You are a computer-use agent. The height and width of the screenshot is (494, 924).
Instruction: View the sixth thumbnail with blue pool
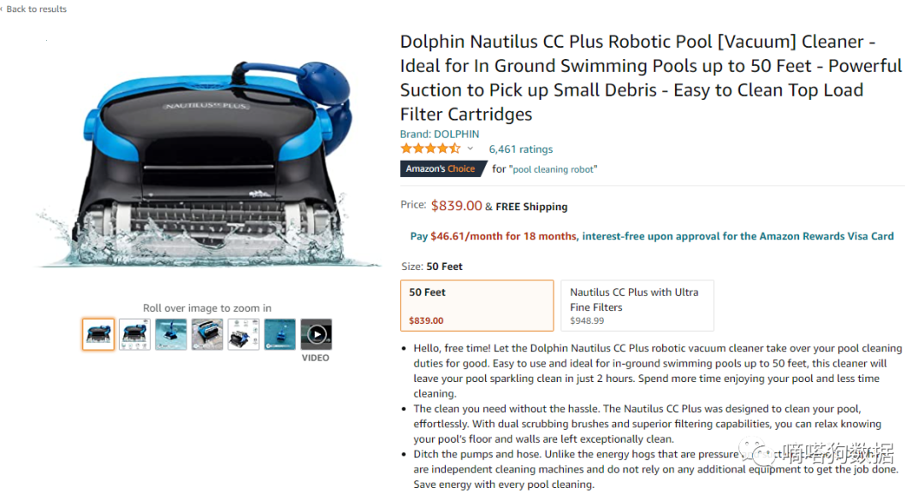(x=280, y=334)
